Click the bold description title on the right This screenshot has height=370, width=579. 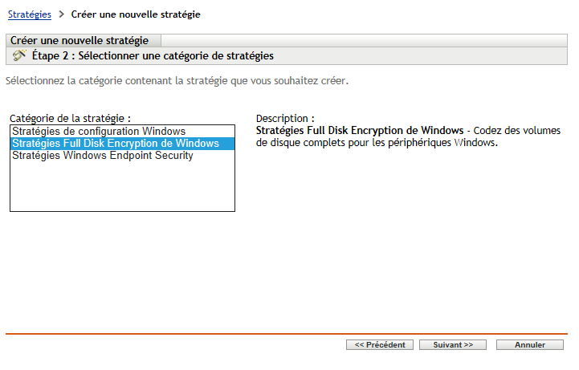359,131
